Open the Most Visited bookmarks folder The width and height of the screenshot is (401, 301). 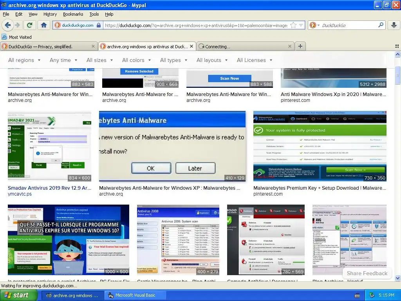coord(17,37)
